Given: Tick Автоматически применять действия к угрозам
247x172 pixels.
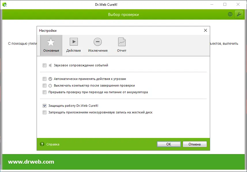Looking at the screenshot, I should coord(45,79).
